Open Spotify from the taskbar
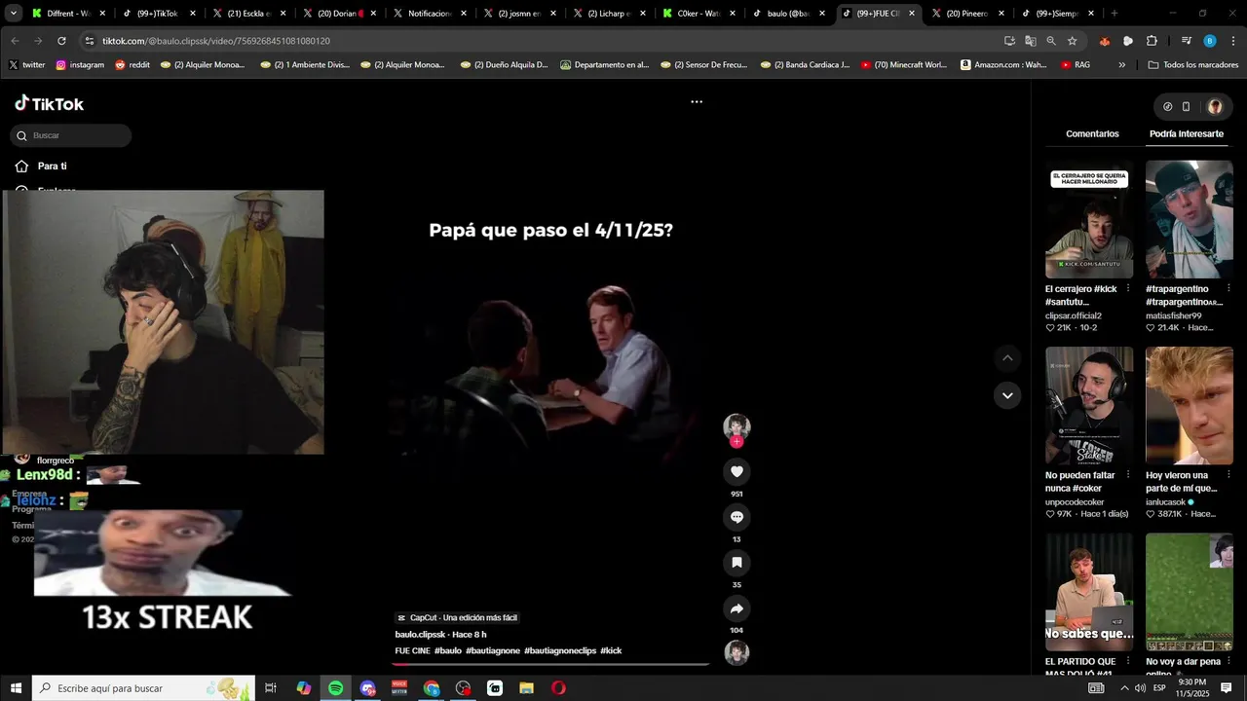The height and width of the screenshot is (701, 1247). coord(335,688)
